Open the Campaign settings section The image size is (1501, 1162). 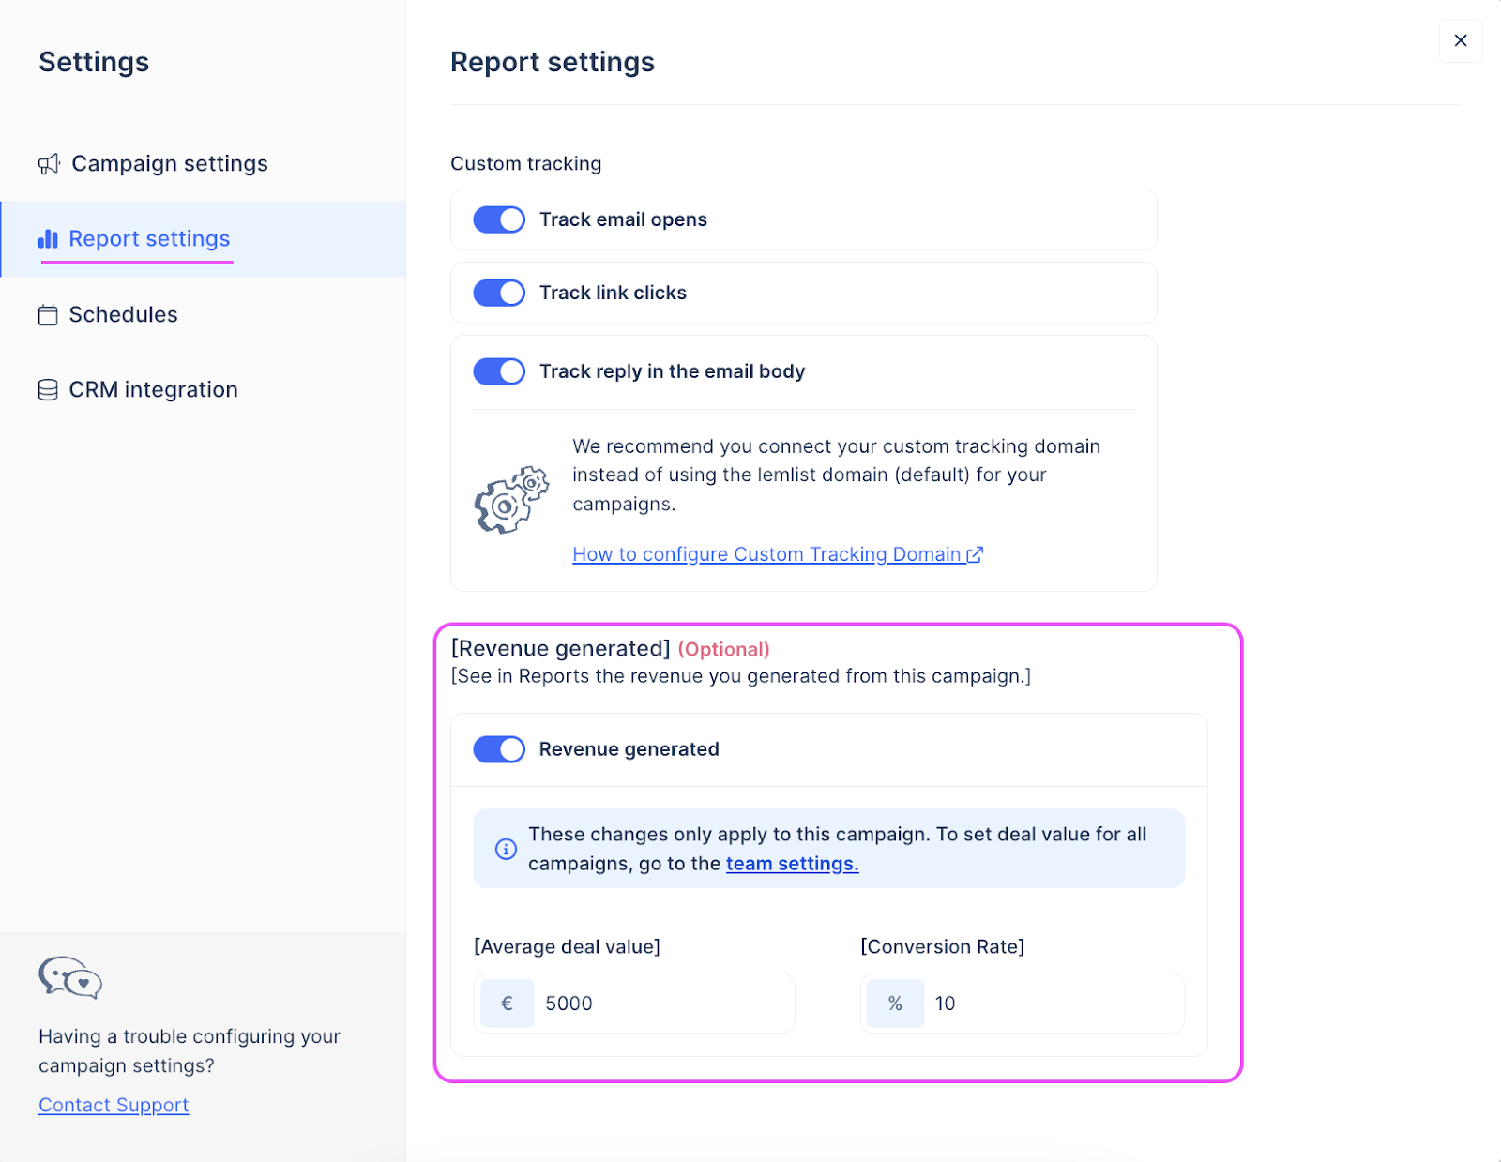[170, 164]
